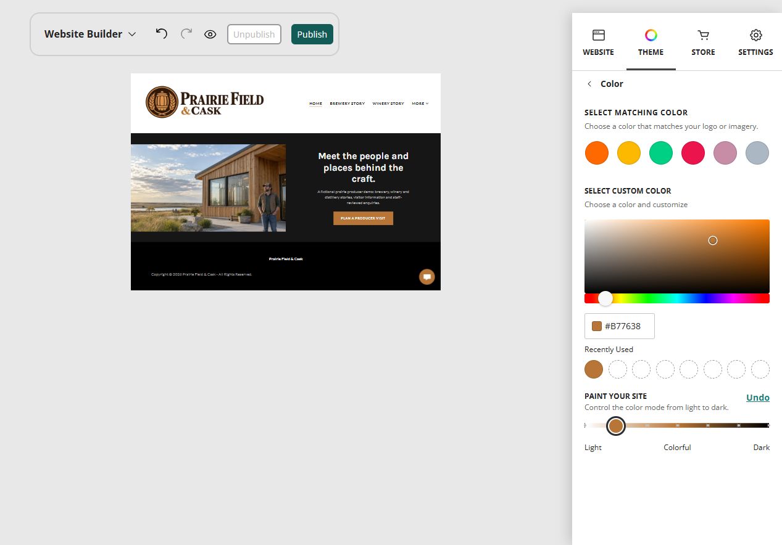Switch to the Theme tab
Image resolution: width=782 pixels, height=545 pixels.
[651, 43]
